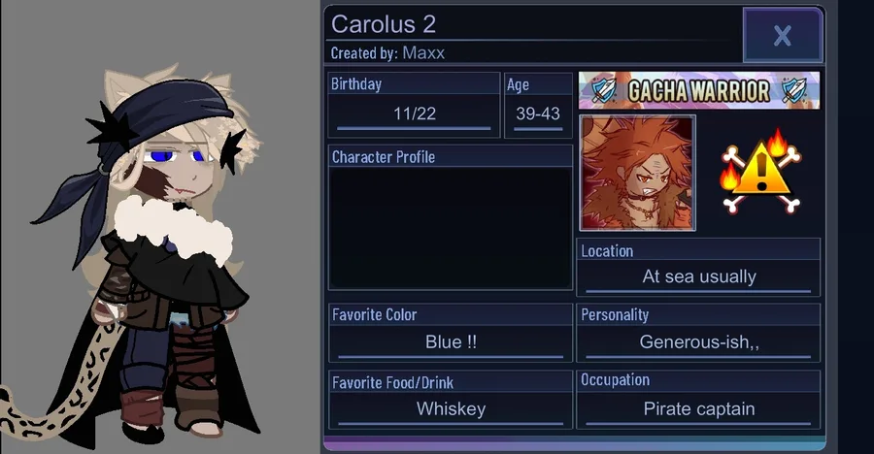Click the Character Profile header label
Screen dimensions: 874x454
click(x=384, y=157)
